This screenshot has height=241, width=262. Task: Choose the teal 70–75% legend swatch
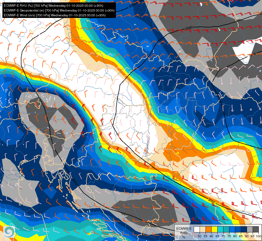point(226,229)
